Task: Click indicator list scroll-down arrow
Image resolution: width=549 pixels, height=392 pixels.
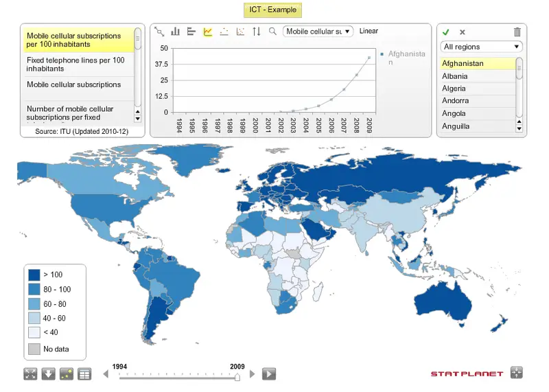Action: [x=138, y=119]
